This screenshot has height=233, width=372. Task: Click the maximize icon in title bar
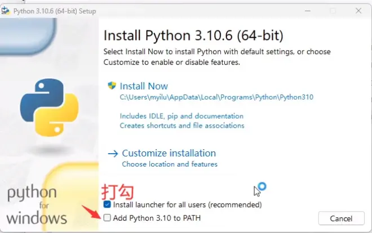[333, 11]
